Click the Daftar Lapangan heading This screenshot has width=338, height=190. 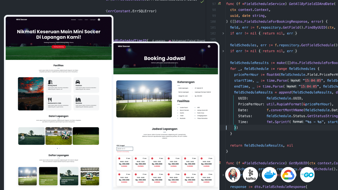(x=59, y=155)
